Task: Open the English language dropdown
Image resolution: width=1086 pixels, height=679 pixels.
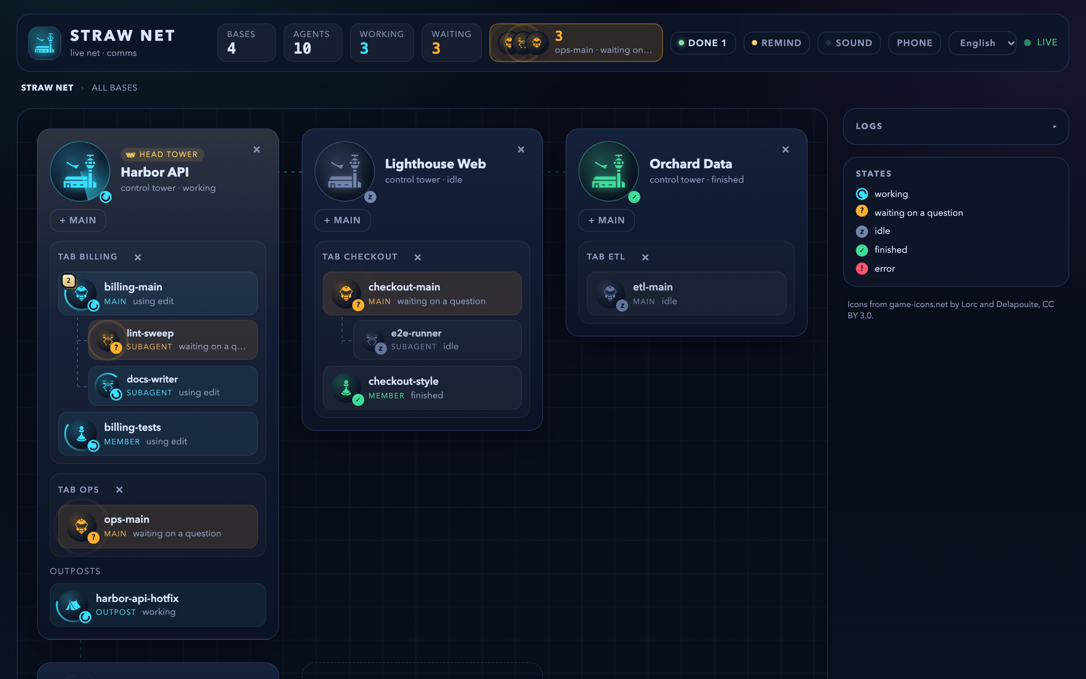Action: [982, 43]
